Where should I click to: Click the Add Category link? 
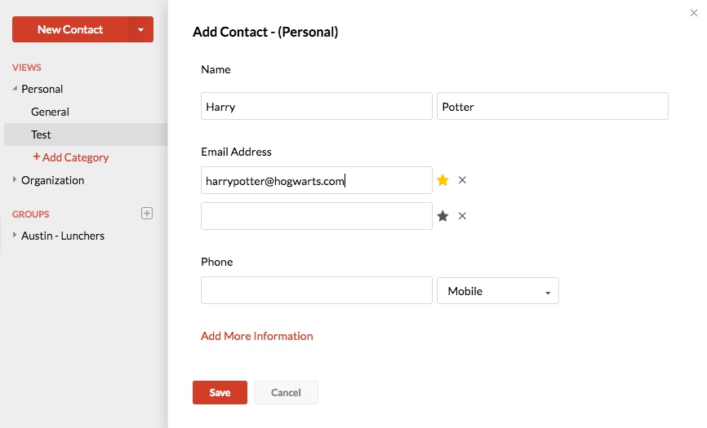point(71,157)
